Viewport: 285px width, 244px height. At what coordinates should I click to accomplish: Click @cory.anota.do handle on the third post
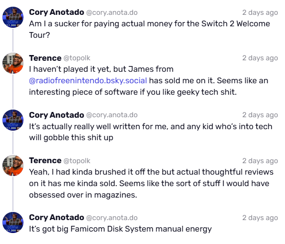click(112, 115)
